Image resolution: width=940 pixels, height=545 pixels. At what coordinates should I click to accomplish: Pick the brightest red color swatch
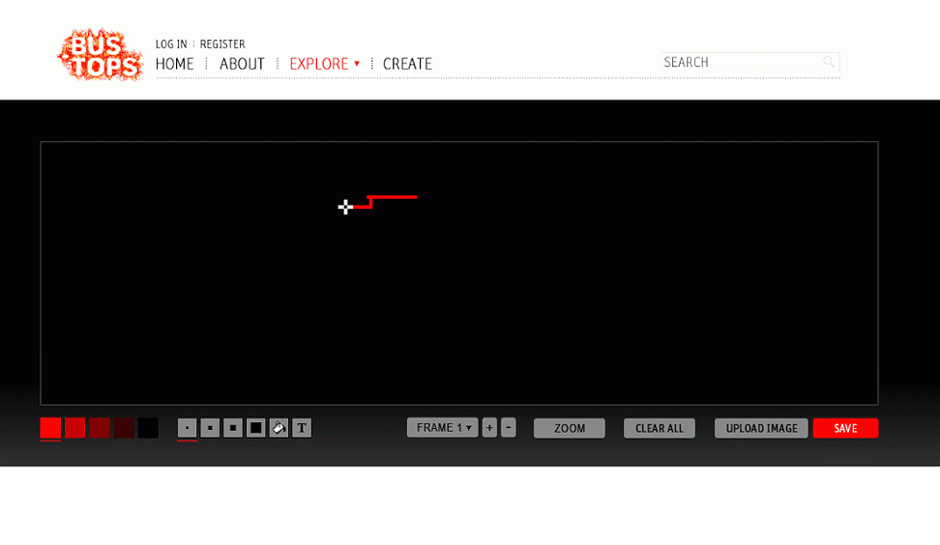coord(50,428)
